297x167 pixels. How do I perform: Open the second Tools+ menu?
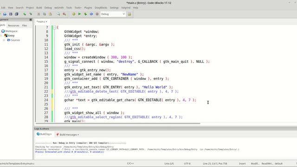click(x=78, y=8)
